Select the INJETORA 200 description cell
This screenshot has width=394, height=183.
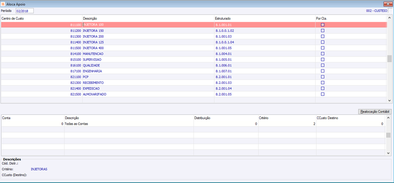coord(148,36)
